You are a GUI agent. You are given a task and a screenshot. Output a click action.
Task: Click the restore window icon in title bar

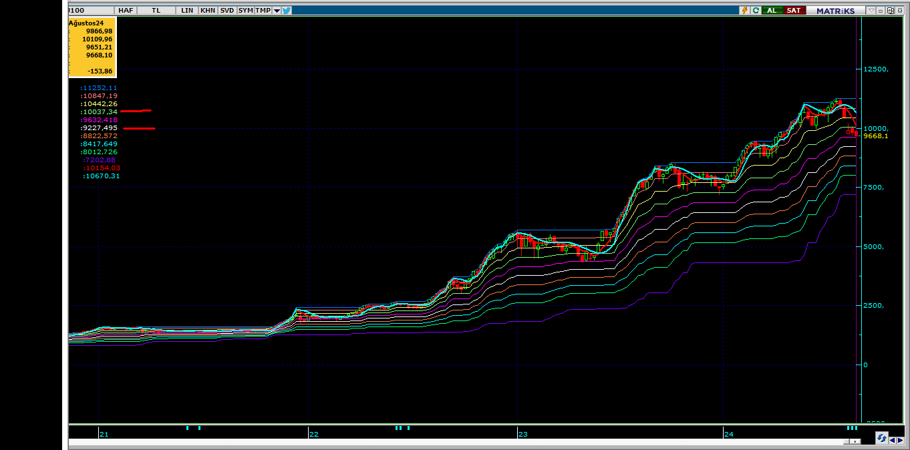[891, 10]
